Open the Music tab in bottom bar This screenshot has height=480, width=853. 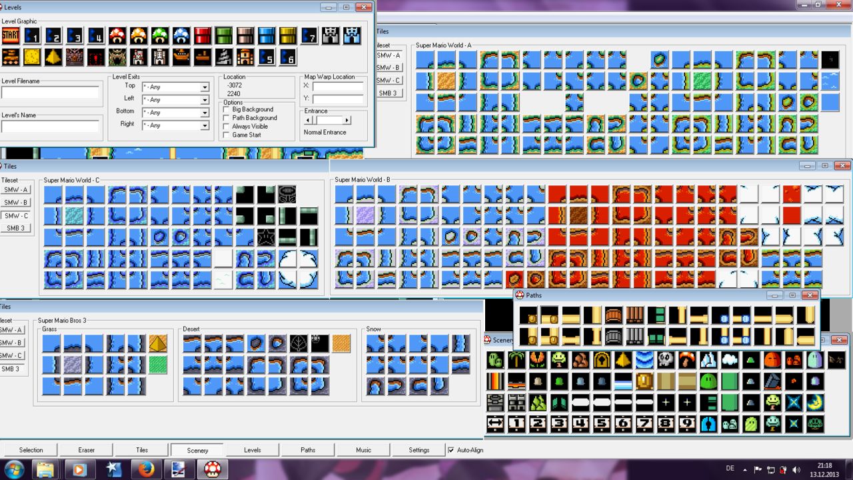363,450
